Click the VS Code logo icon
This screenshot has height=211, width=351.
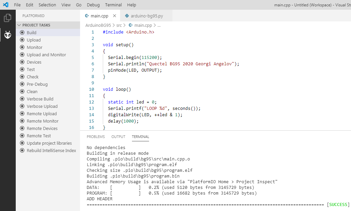(6, 5)
